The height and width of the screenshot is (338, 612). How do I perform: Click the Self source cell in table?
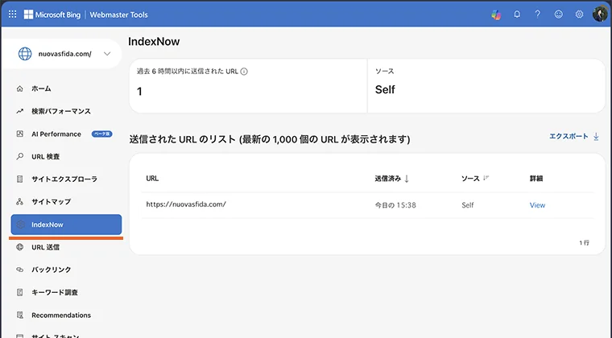(468, 205)
